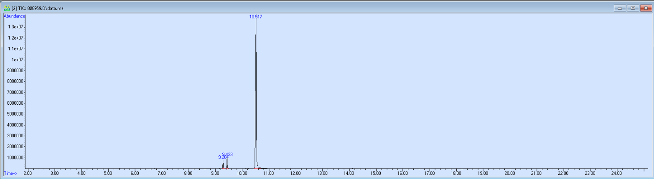Click the 5.00 time axis label
The image size is (654, 179).
tap(108, 173)
